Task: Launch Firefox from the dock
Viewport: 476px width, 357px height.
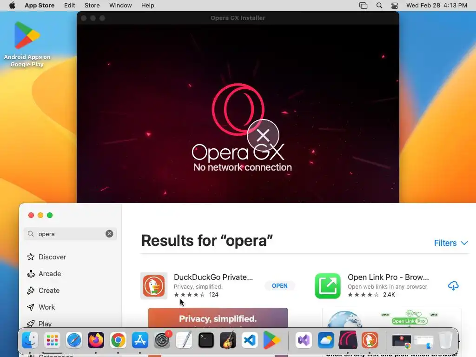Action: pyautogui.click(x=96, y=340)
